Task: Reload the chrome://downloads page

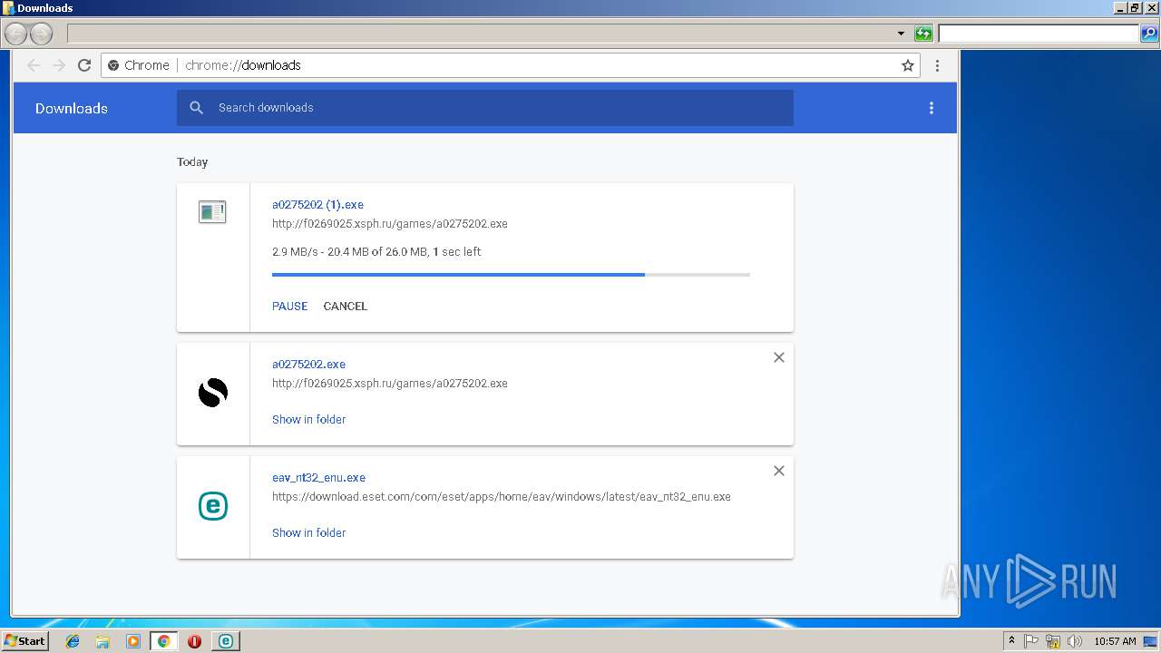Action: pyautogui.click(x=84, y=65)
